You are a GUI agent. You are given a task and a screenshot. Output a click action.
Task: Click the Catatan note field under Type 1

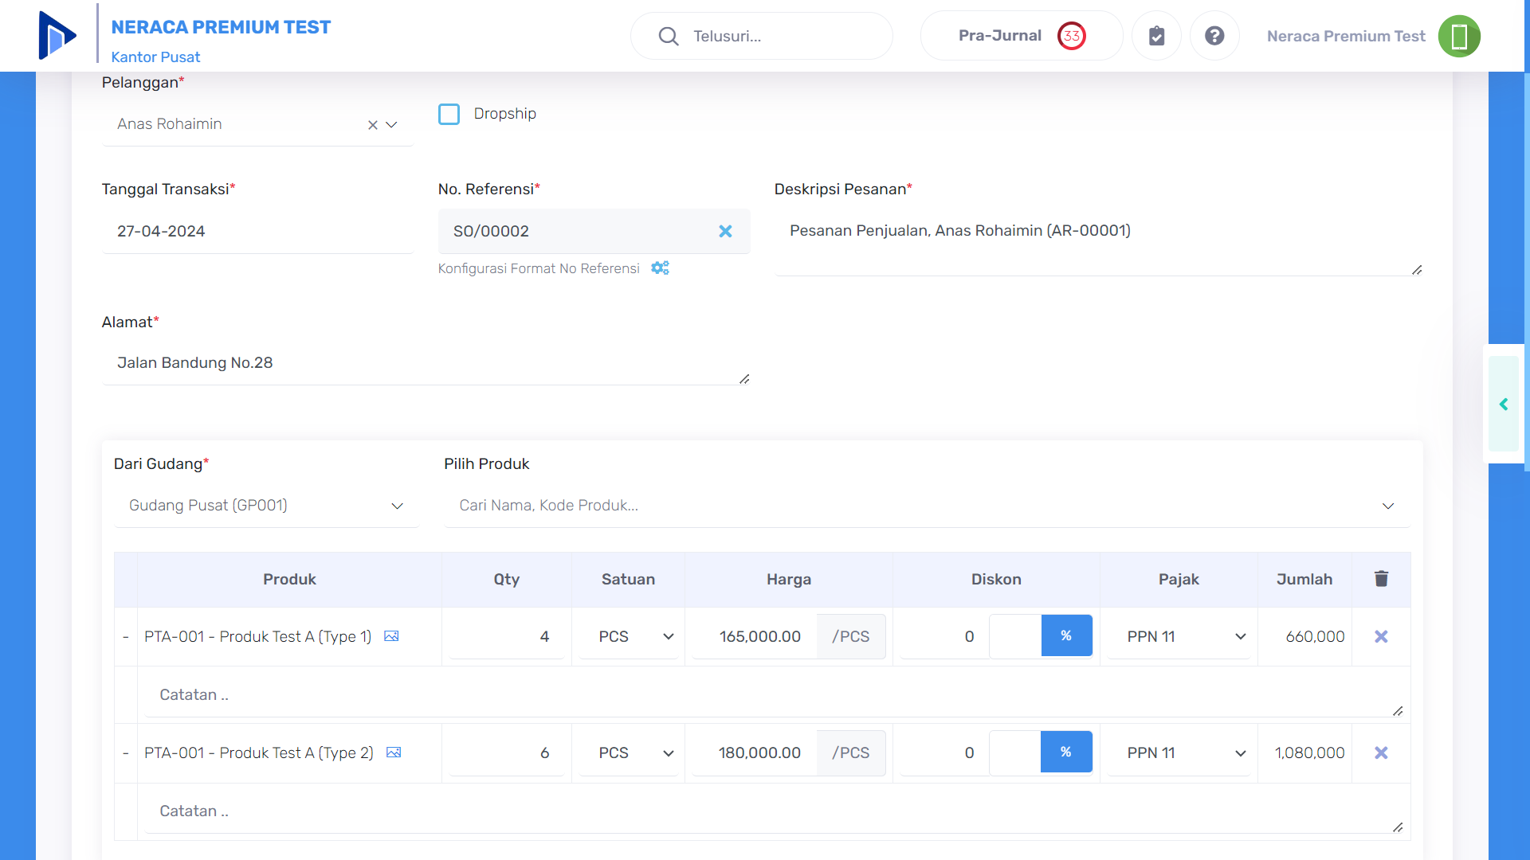pos(774,695)
